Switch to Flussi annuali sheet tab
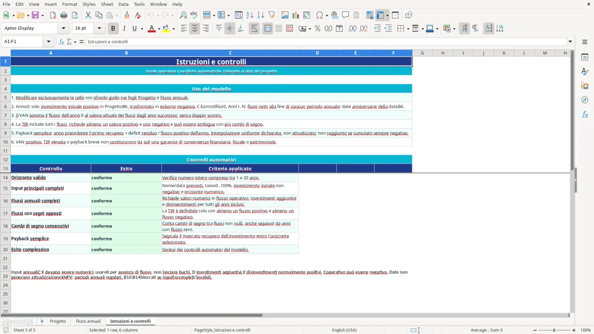 coord(88,321)
